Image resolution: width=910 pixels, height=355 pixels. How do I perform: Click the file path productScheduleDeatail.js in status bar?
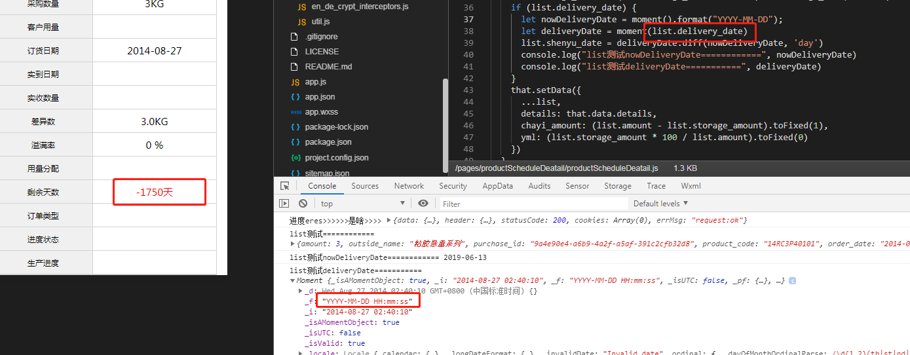coord(556,168)
